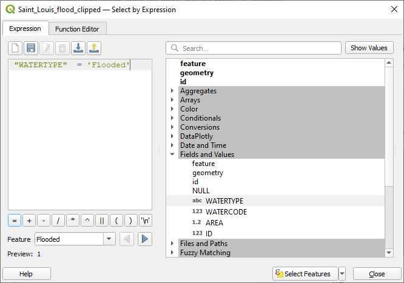404x283 pixels.
Task: Insert the multiplication operator
Action: 73,221
